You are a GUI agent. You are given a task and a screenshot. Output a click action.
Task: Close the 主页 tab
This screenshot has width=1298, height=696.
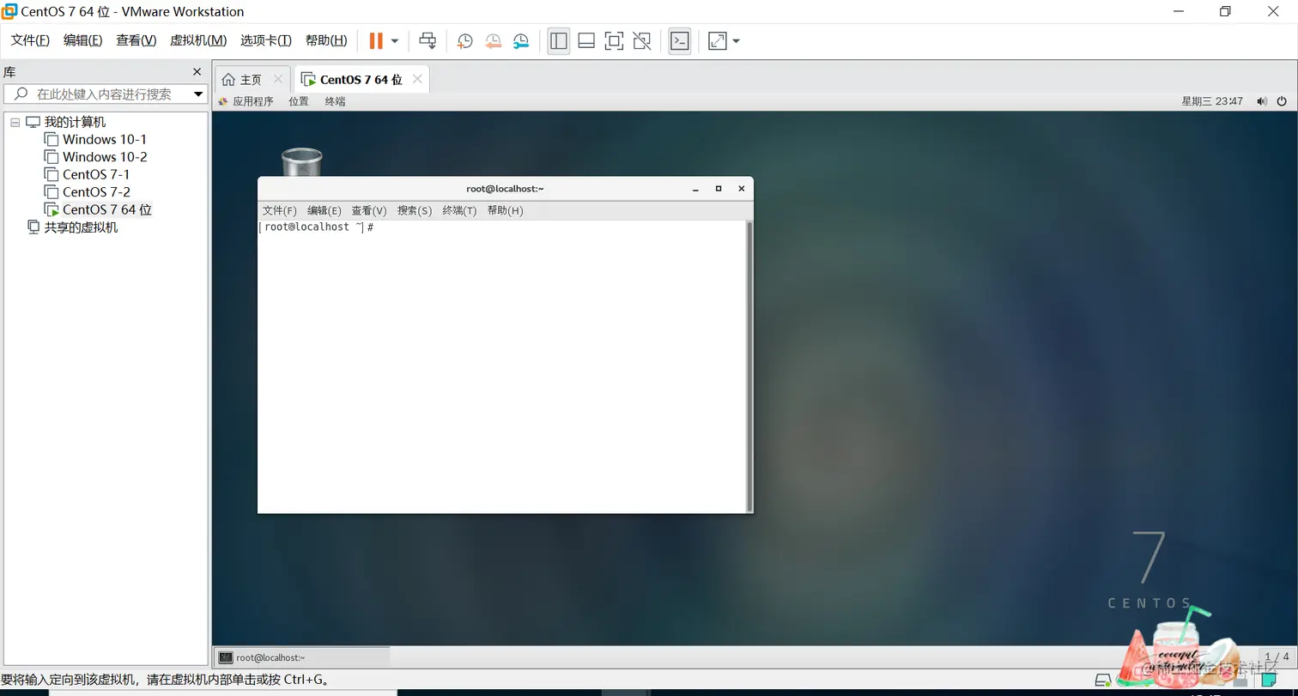(277, 79)
